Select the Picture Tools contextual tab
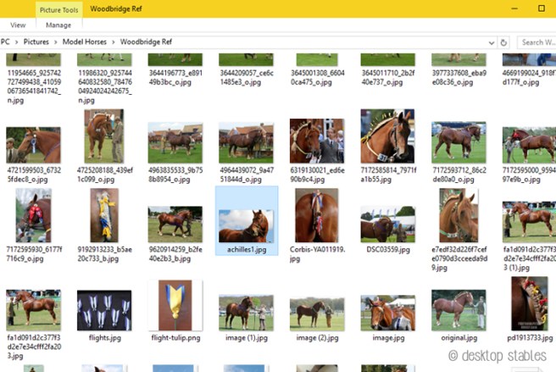Image resolution: width=556 pixels, height=372 pixels. click(x=59, y=8)
